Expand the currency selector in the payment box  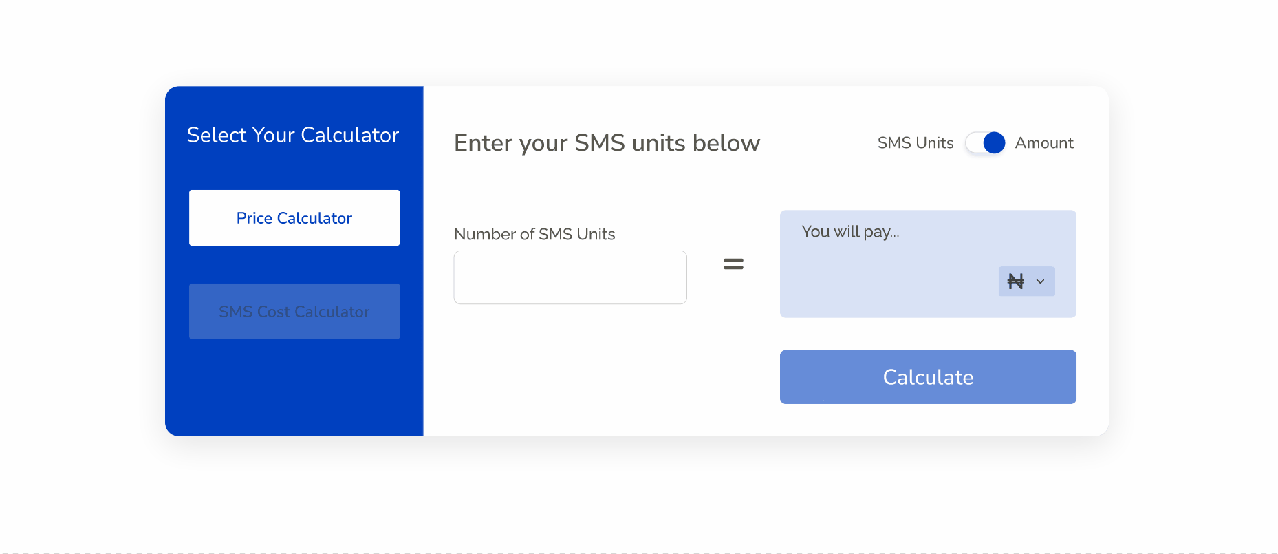1026,281
